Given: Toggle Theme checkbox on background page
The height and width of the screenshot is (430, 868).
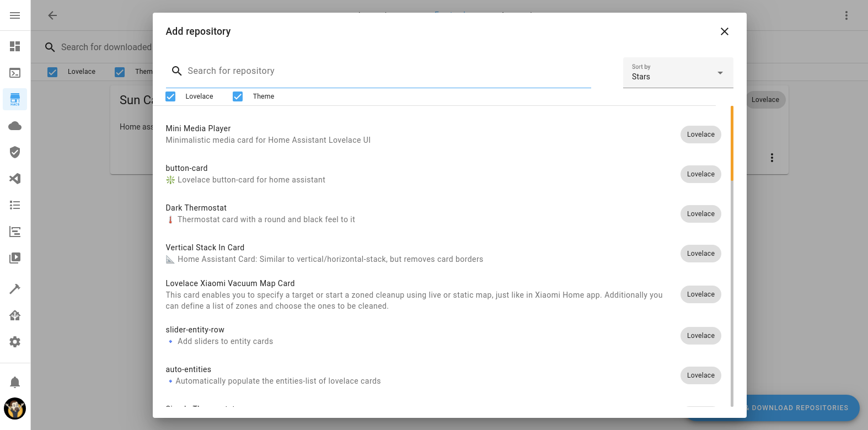Looking at the screenshot, I should point(120,72).
